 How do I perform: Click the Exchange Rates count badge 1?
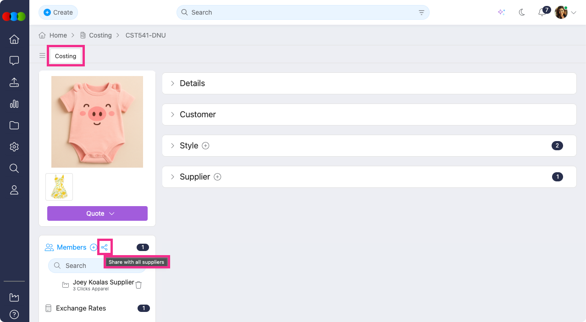coord(144,308)
